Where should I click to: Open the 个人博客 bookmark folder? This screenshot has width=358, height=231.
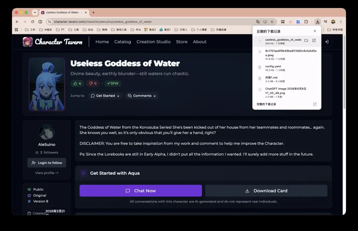(199, 30)
